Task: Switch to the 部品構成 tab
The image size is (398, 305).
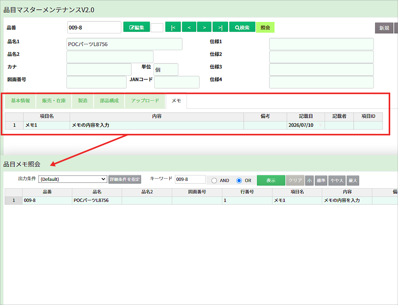Action: coord(109,101)
